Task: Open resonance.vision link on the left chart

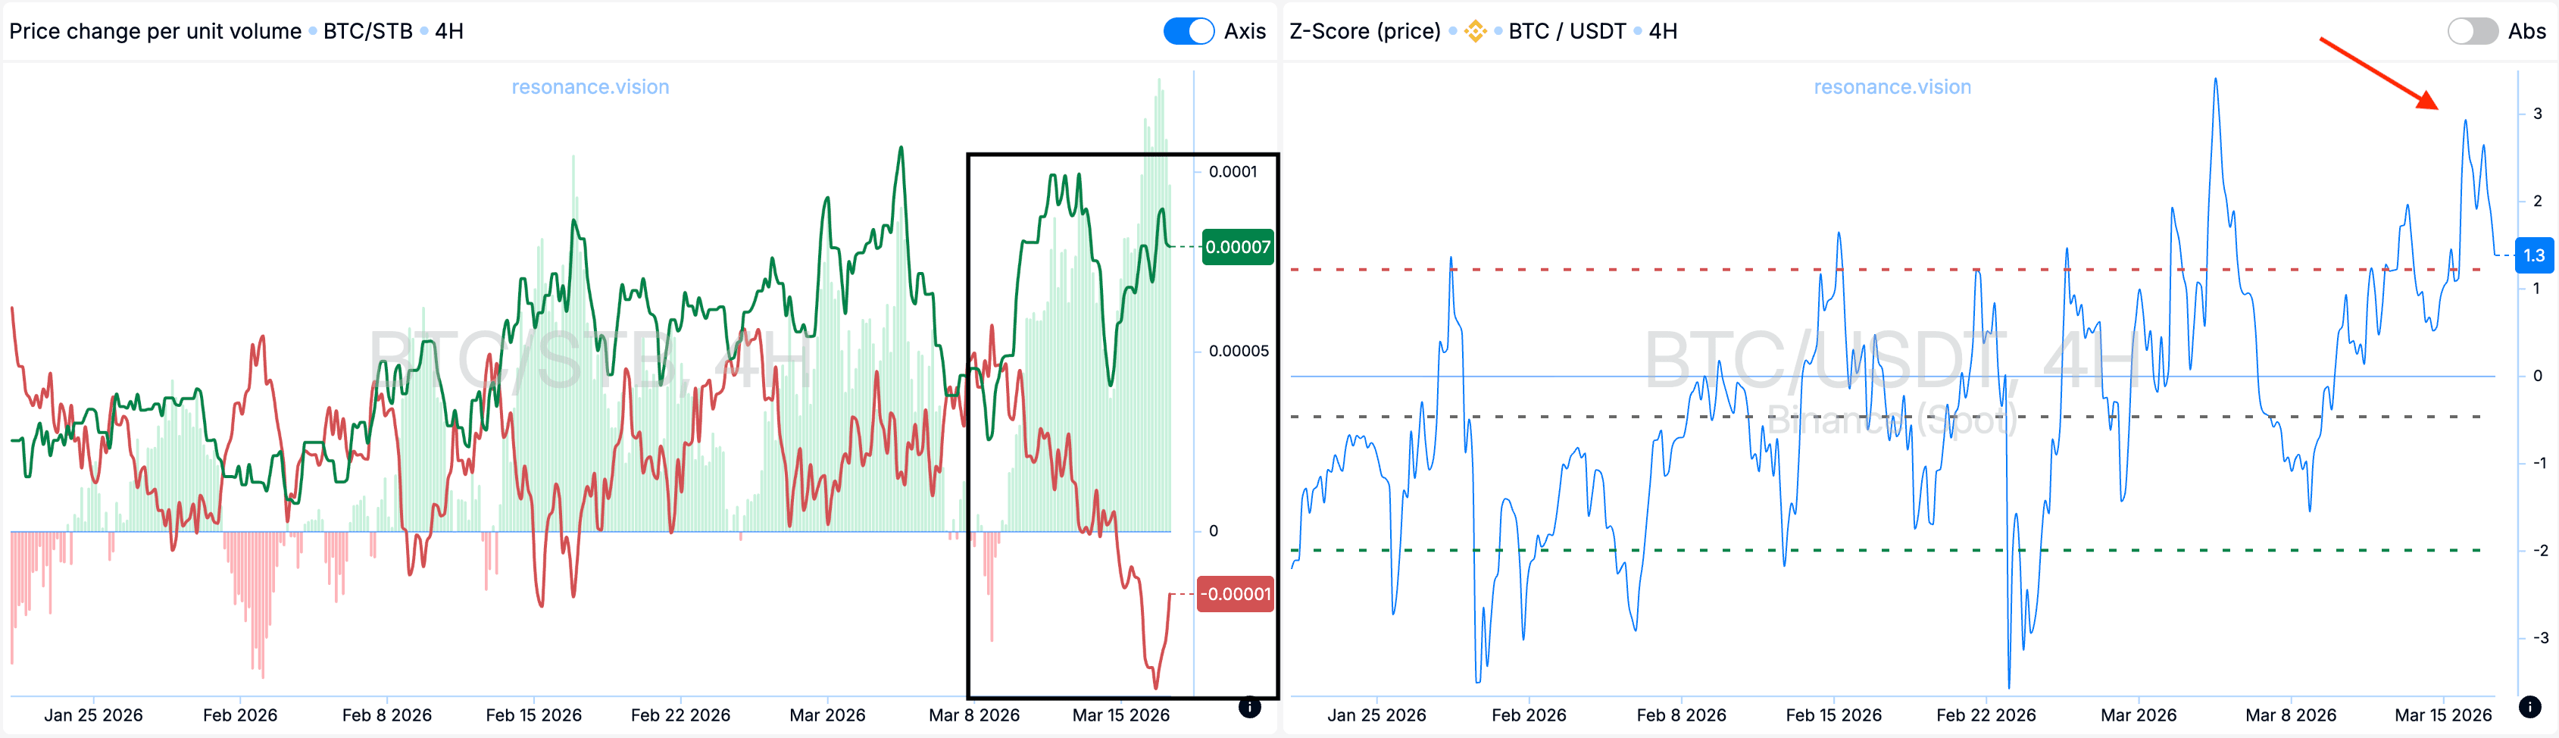Action: click(590, 87)
